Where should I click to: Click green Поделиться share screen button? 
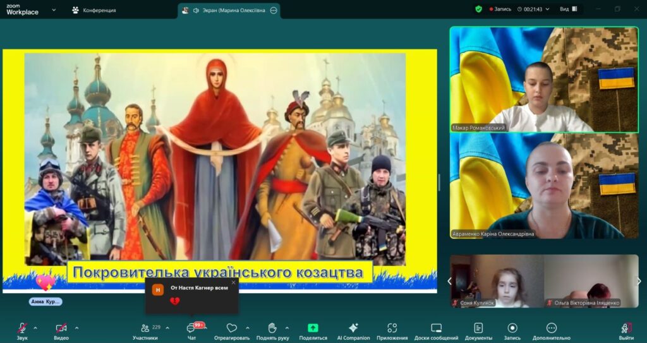(x=313, y=330)
